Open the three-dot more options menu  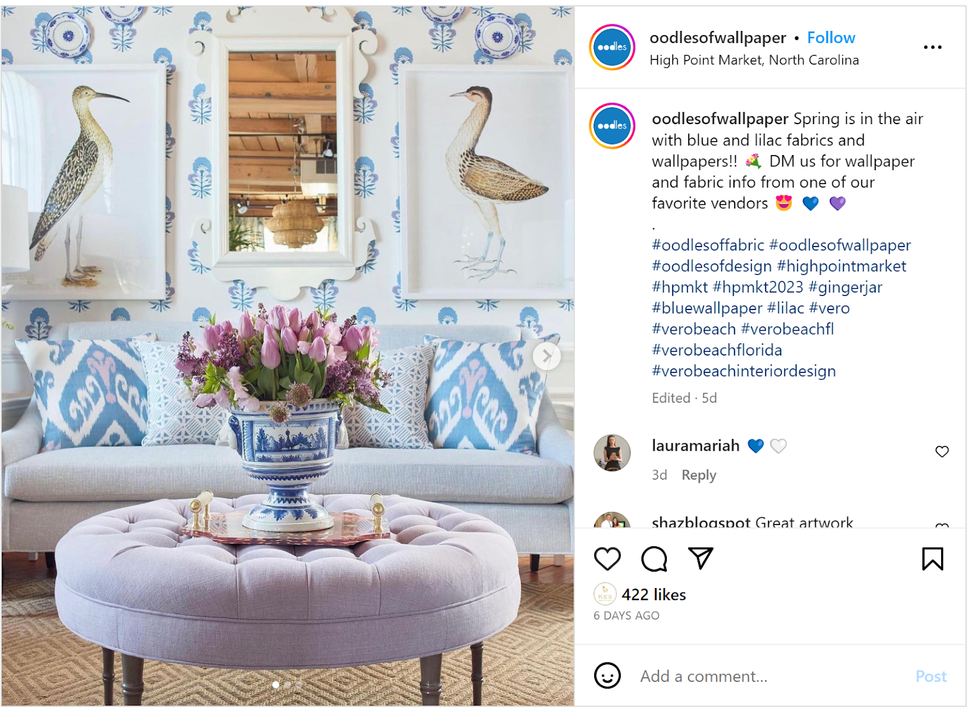(932, 47)
